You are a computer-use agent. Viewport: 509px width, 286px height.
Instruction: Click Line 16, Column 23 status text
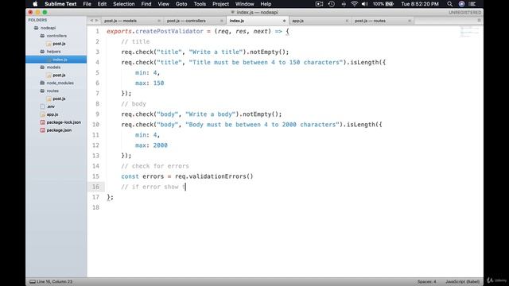54,281
